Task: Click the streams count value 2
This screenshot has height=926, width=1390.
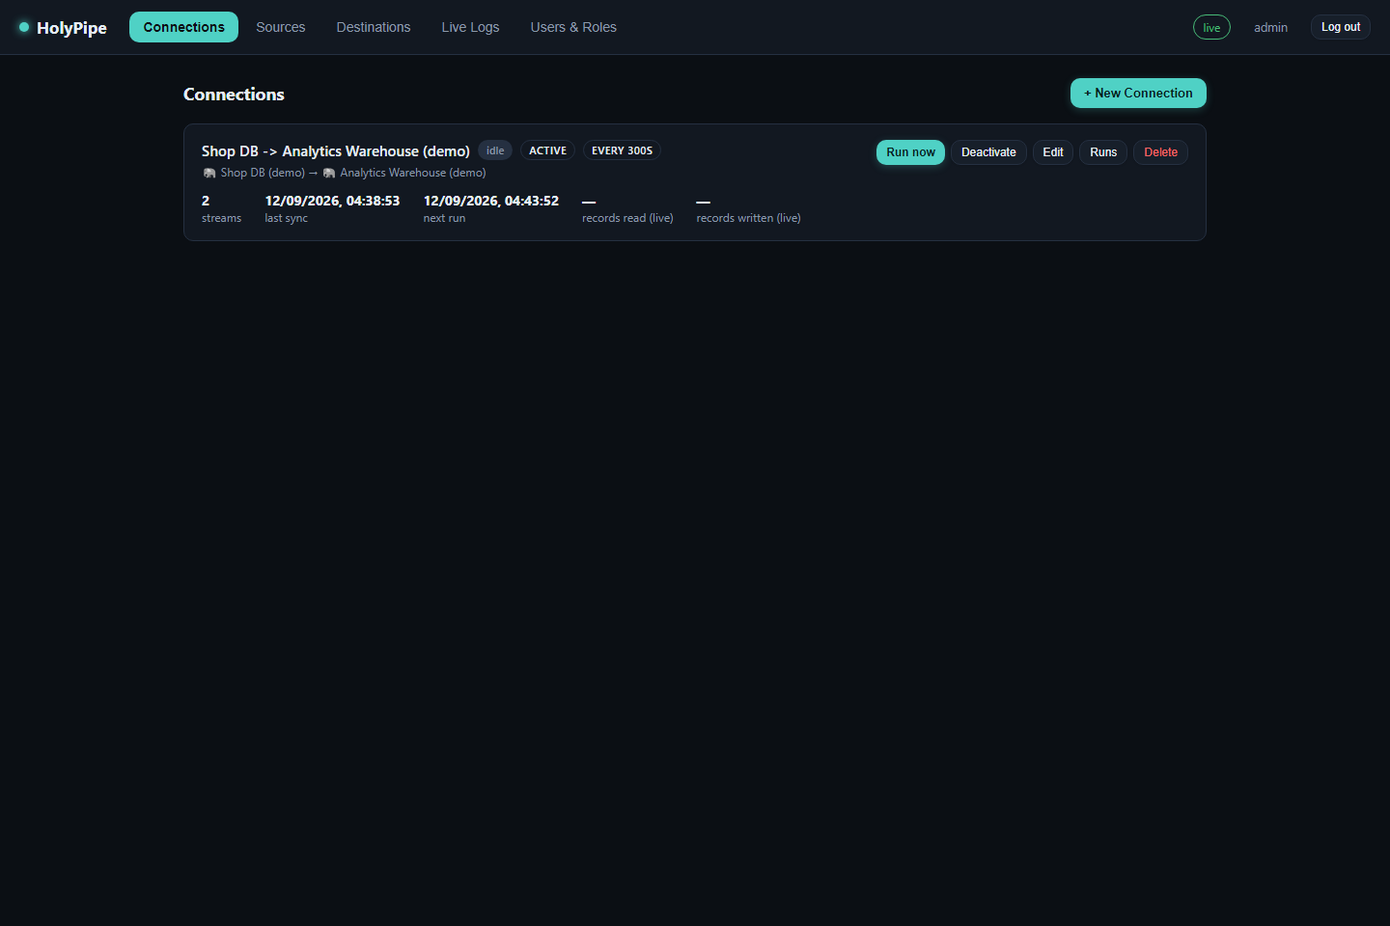Action: click(x=206, y=201)
